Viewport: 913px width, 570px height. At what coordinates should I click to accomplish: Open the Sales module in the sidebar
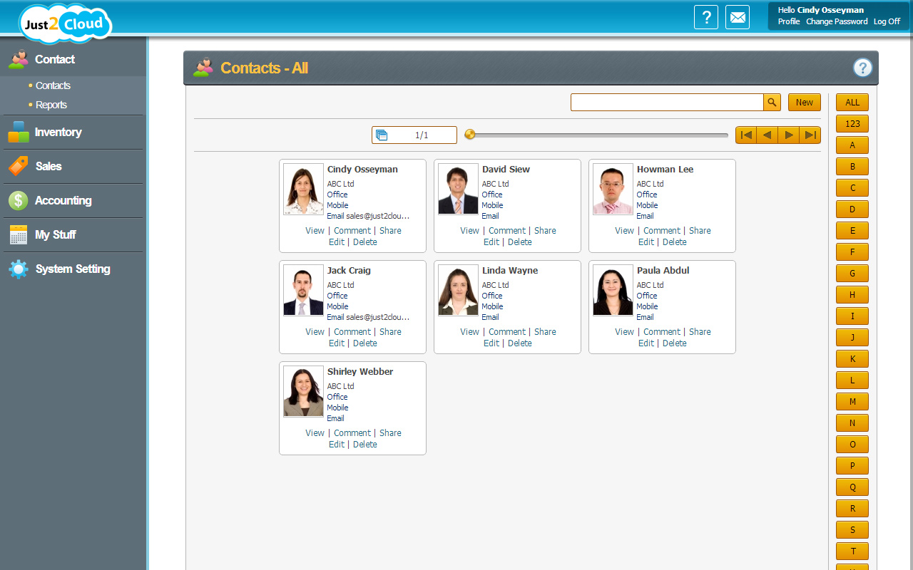coord(49,166)
